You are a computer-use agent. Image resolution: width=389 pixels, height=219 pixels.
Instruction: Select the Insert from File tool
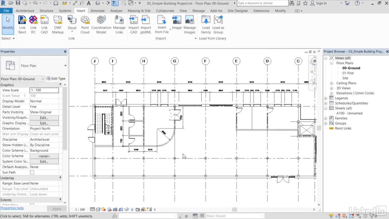click(x=162, y=24)
